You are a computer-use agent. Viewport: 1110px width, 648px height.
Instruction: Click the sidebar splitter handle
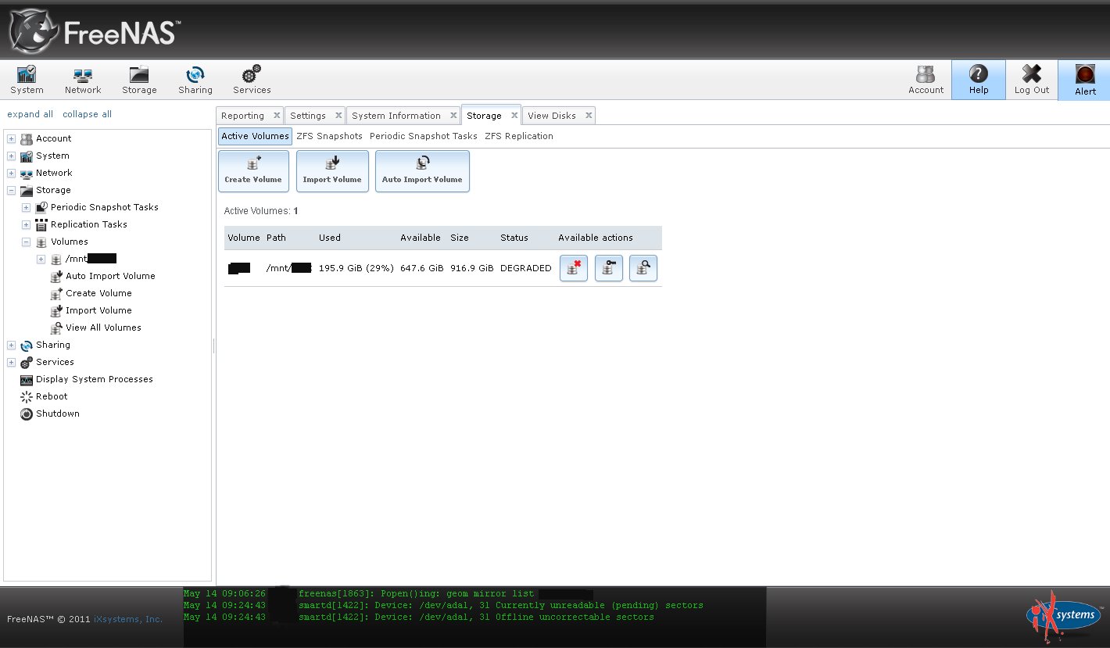coord(213,345)
